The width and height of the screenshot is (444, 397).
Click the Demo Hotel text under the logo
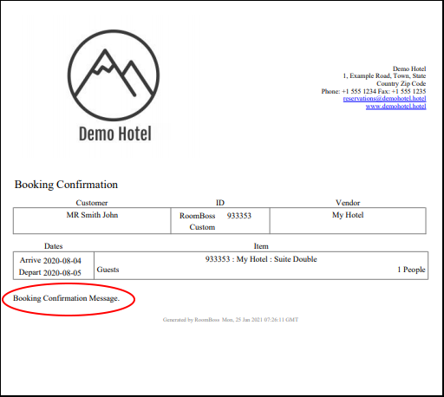(x=115, y=133)
